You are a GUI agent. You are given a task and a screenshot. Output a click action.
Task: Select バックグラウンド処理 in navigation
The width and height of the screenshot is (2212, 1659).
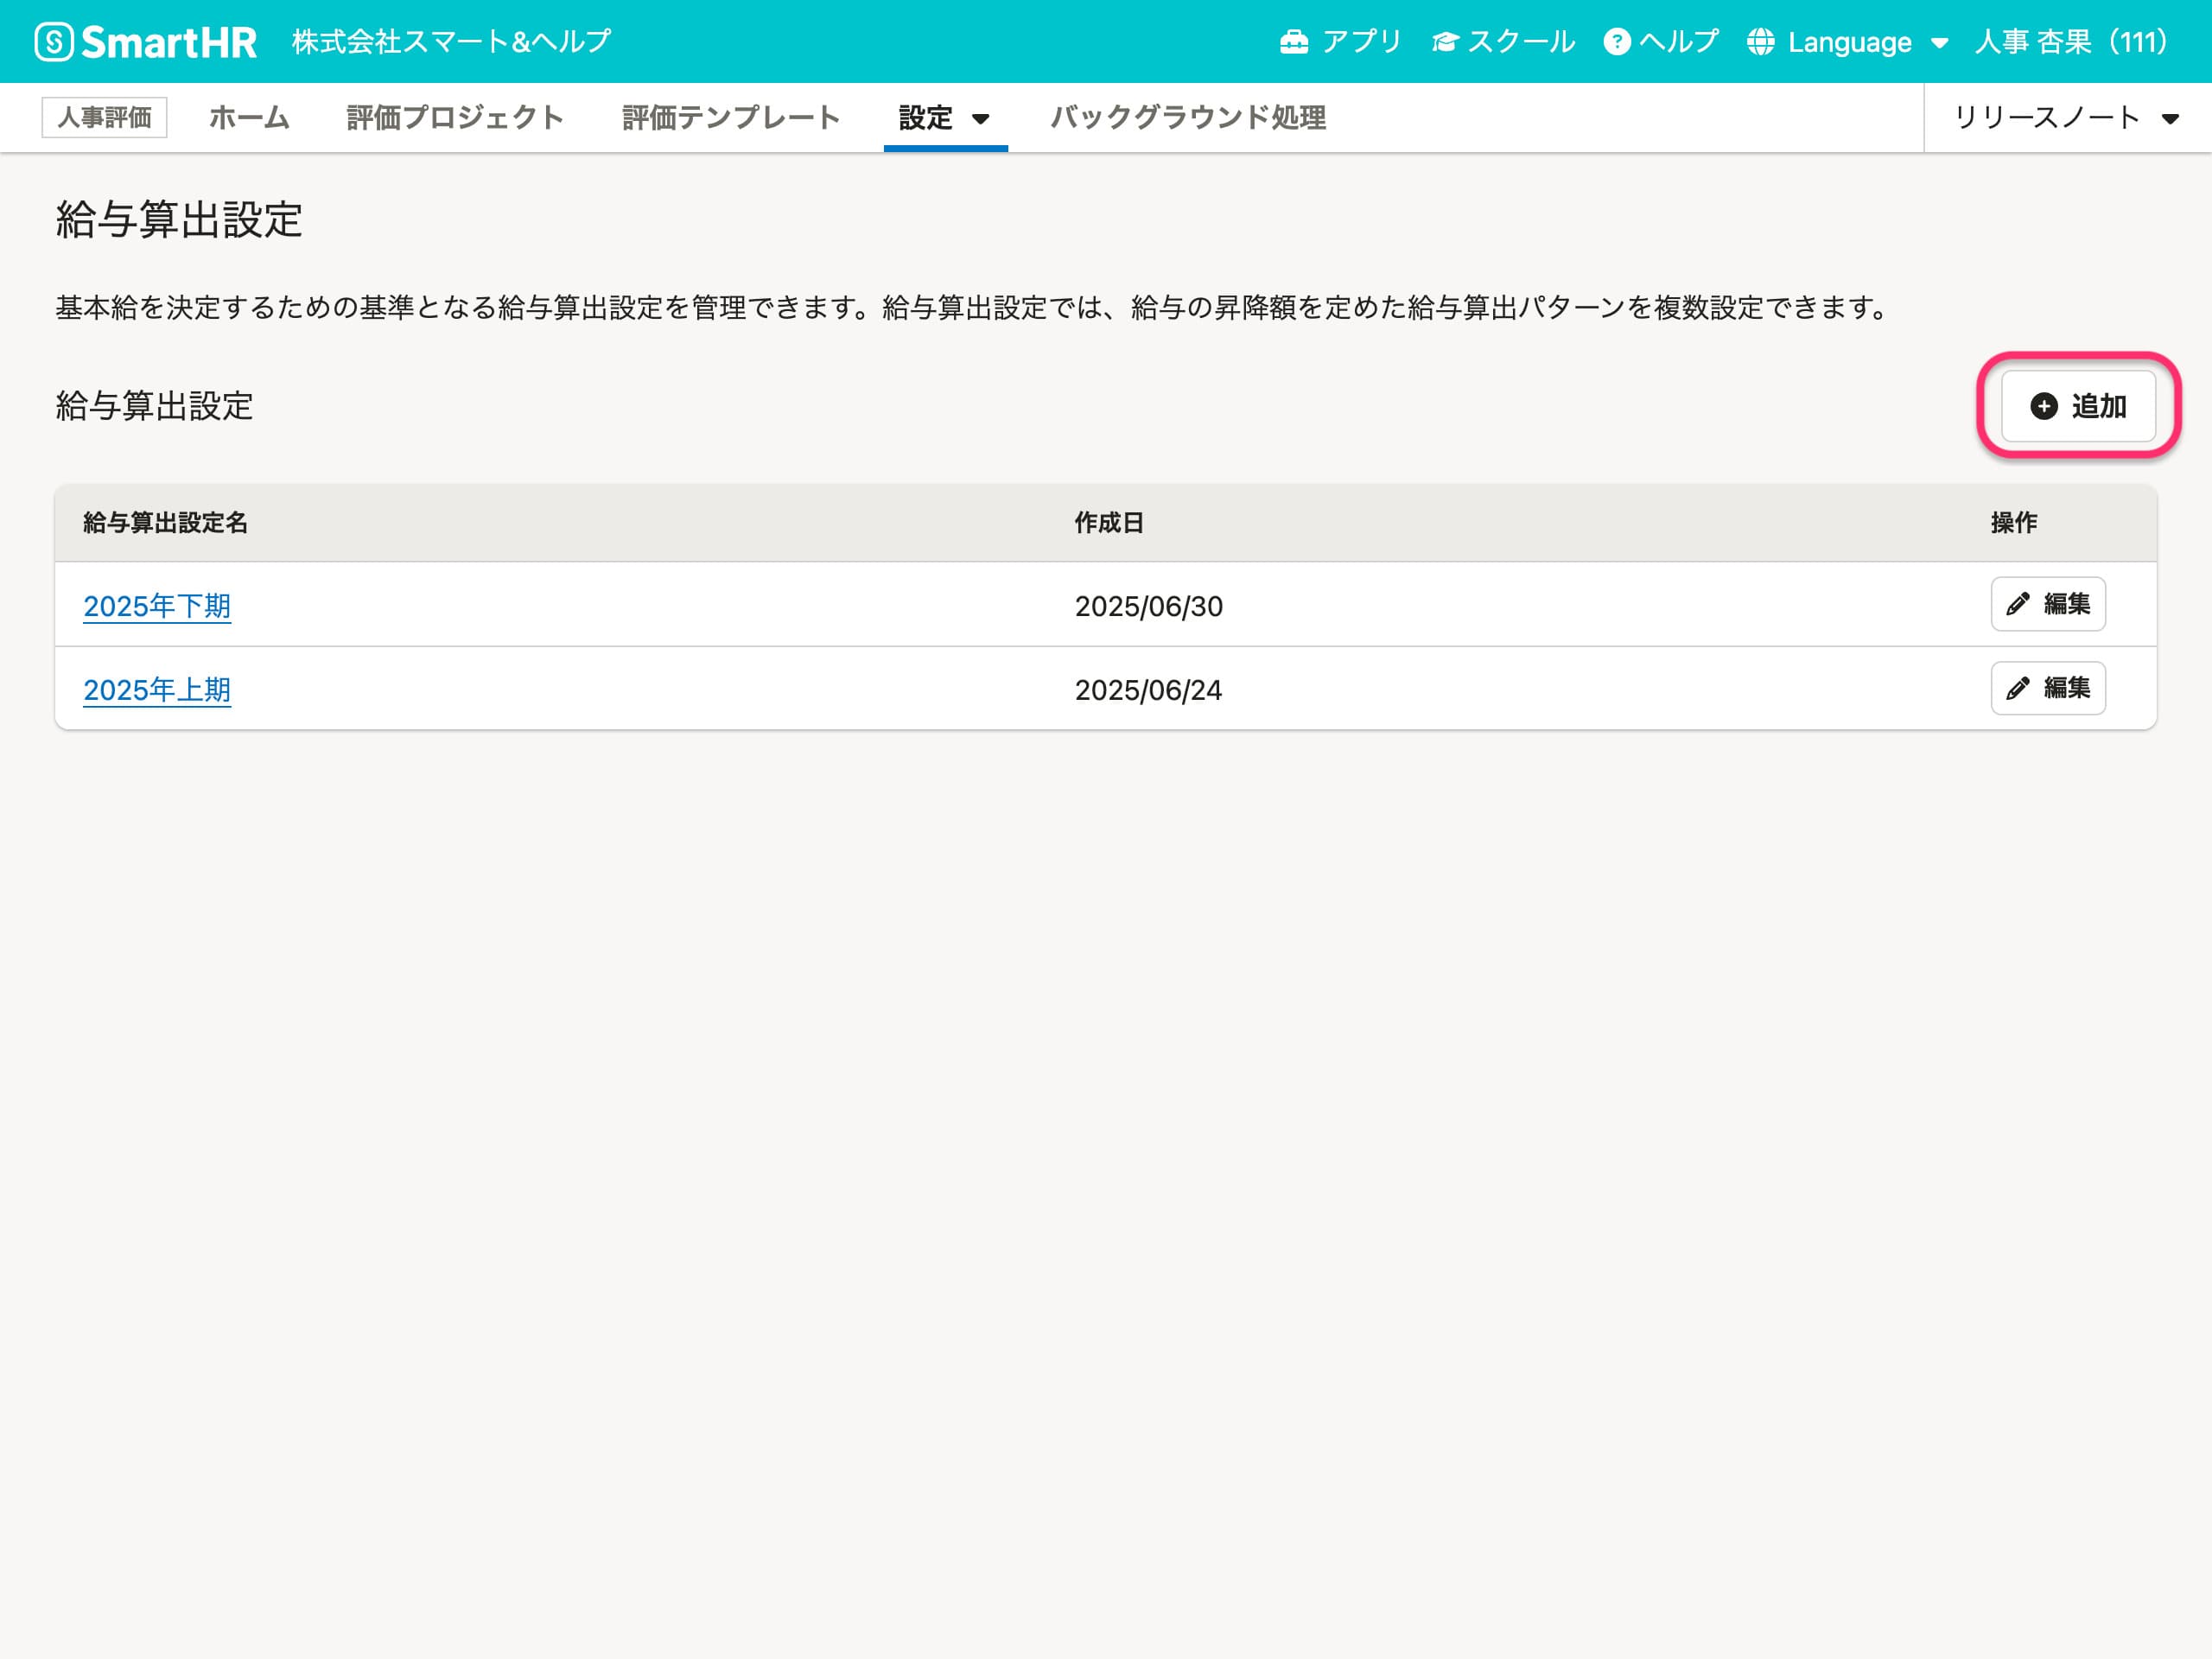coord(1188,118)
